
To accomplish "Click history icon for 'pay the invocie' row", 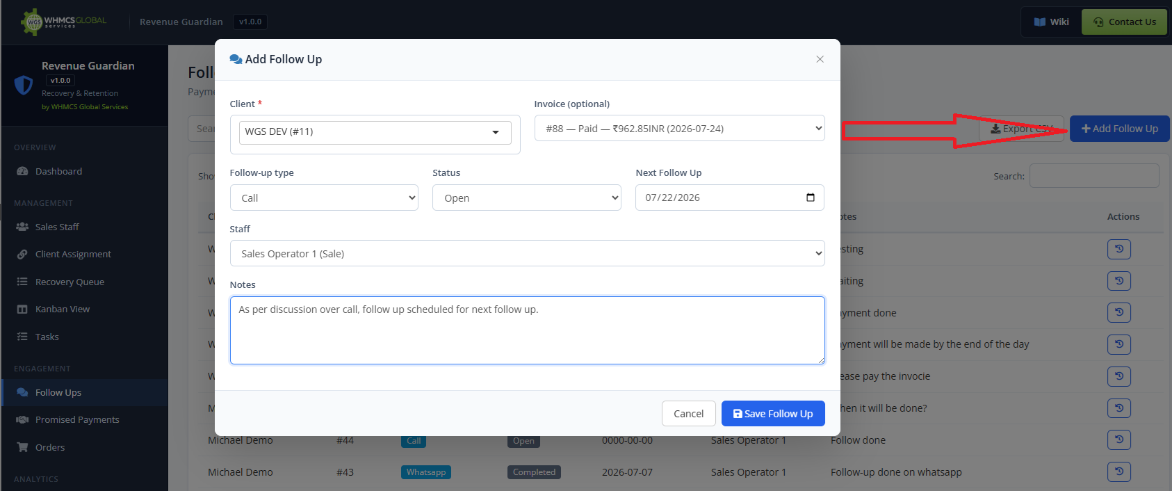I will point(1119,376).
